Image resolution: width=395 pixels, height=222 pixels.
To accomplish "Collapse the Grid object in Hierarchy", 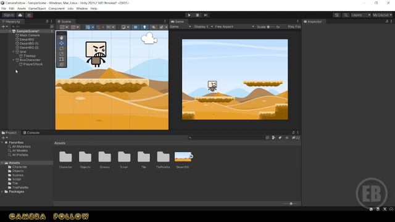I will click(14, 52).
